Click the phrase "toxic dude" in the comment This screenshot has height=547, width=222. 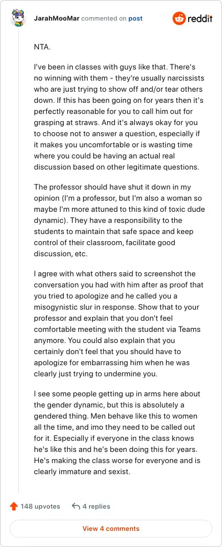point(190,210)
